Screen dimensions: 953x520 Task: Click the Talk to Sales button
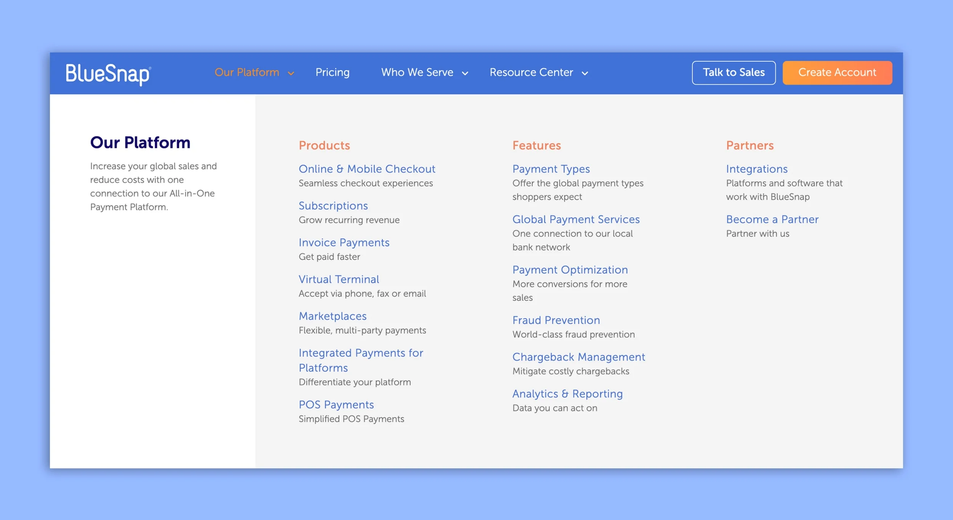[x=734, y=73]
